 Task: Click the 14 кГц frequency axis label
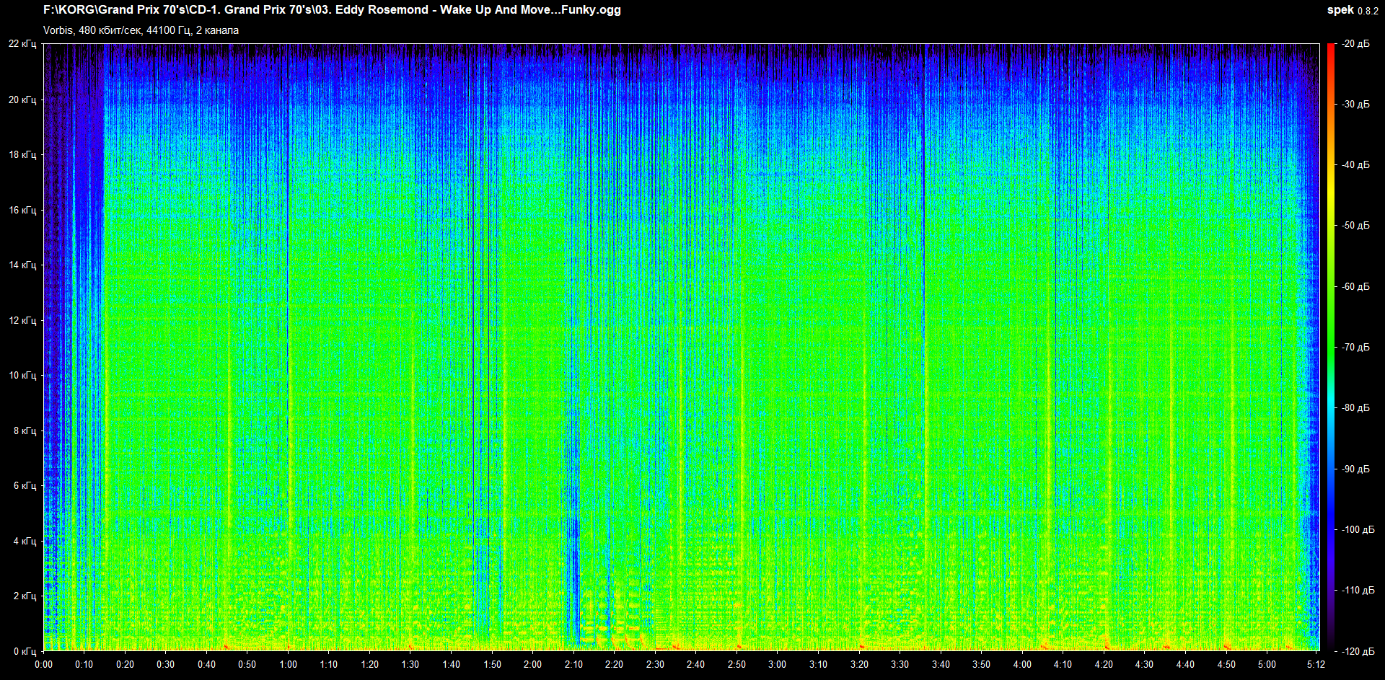[x=22, y=265]
